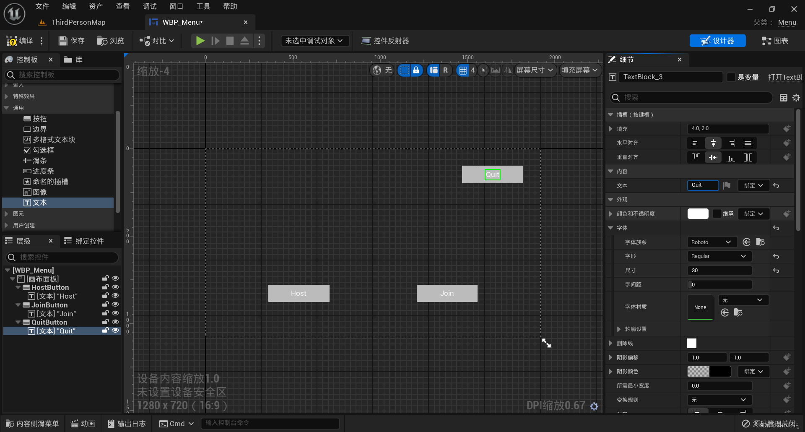
Task: Toggle dashed outline display in viewport
Action: [404, 70]
